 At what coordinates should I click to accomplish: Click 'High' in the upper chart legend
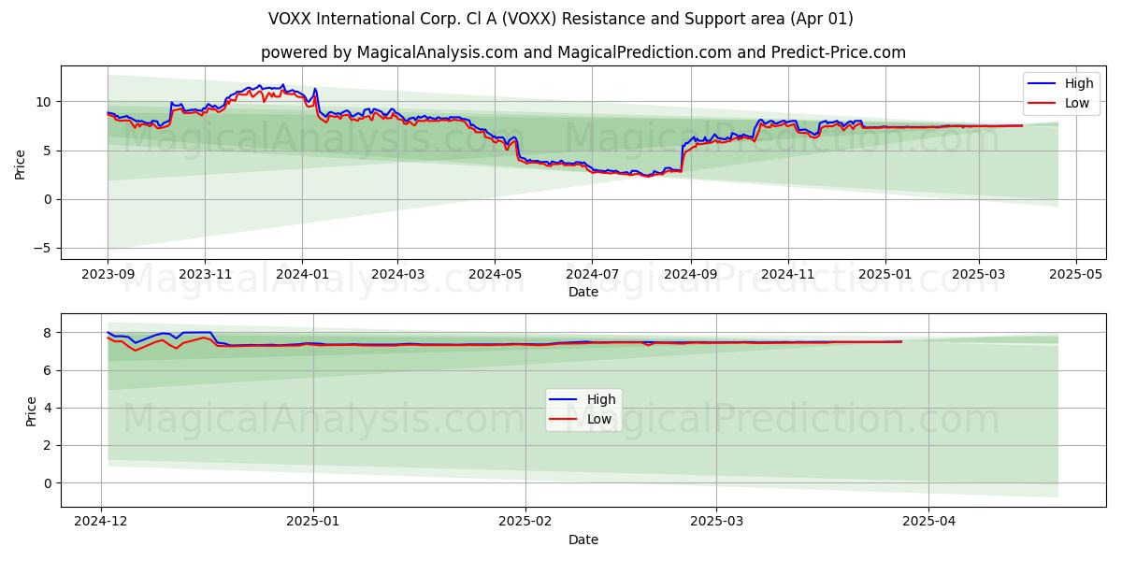(1079, 84)
